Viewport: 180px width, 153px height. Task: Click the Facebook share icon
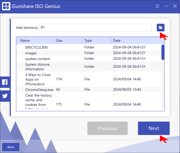pyautogui.click(x=5, y=82)
